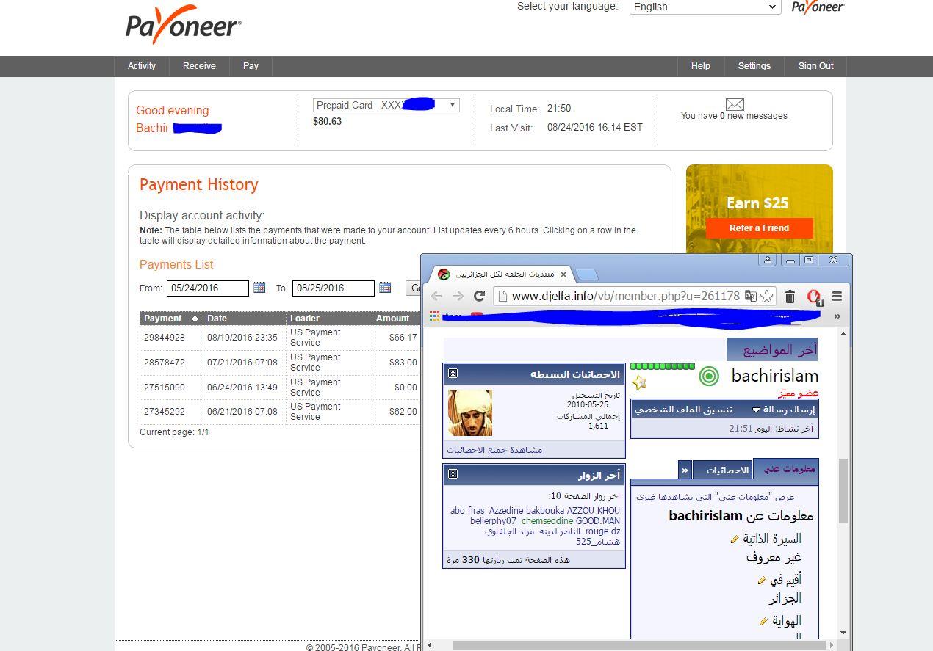Click the pencil icon next to الهواية
Screen dimensions: 933x651
(x=763, y=622)
